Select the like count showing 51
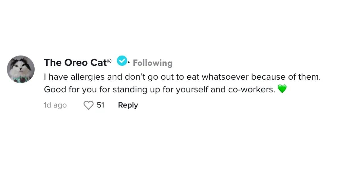Viewport: 341px width, 178px height. tap(100, 105)
